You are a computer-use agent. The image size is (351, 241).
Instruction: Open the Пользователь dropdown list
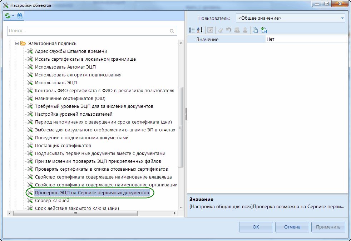pyautogui.click(x=342, y=18)
